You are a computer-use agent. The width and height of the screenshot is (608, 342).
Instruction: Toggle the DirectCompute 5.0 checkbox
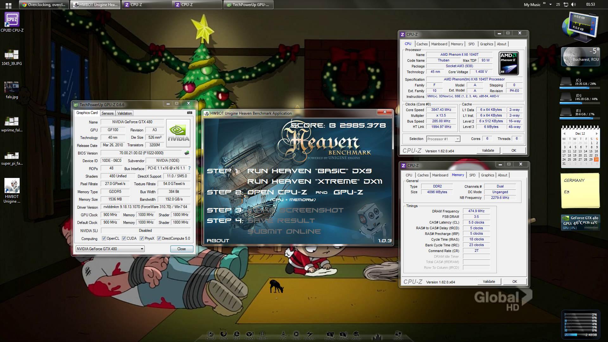(159, 238)
